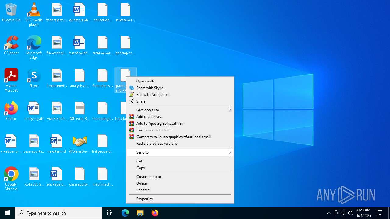390x219 pixels.
Task: Open Edge from the taskbar
Action: click(125, 213)
